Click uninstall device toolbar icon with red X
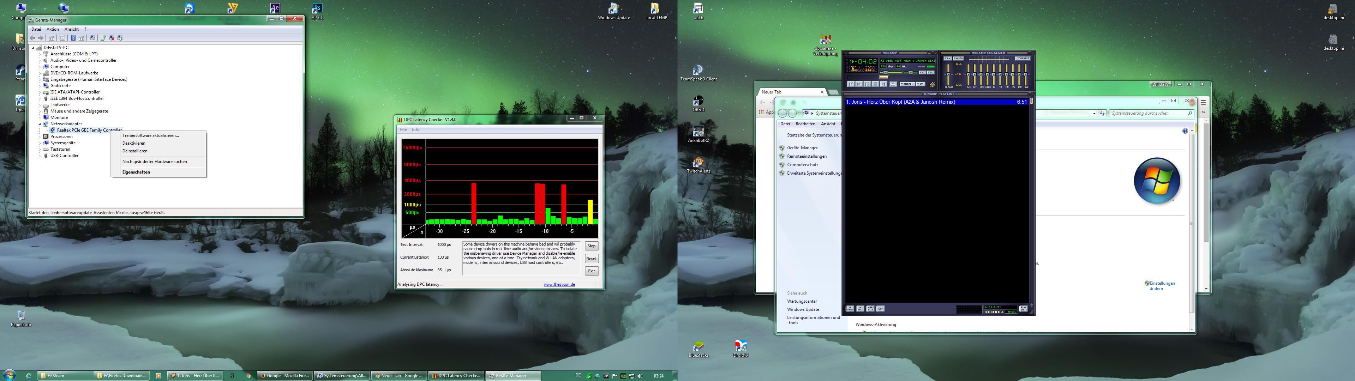The height and width of the screenshot is (381, 1355). pos(112,38)
